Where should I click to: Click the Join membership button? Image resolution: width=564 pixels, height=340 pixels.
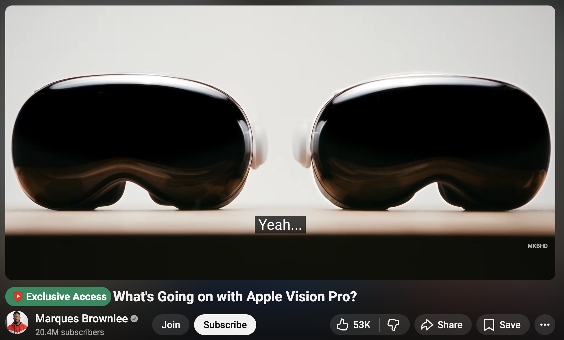coord(171,325)
